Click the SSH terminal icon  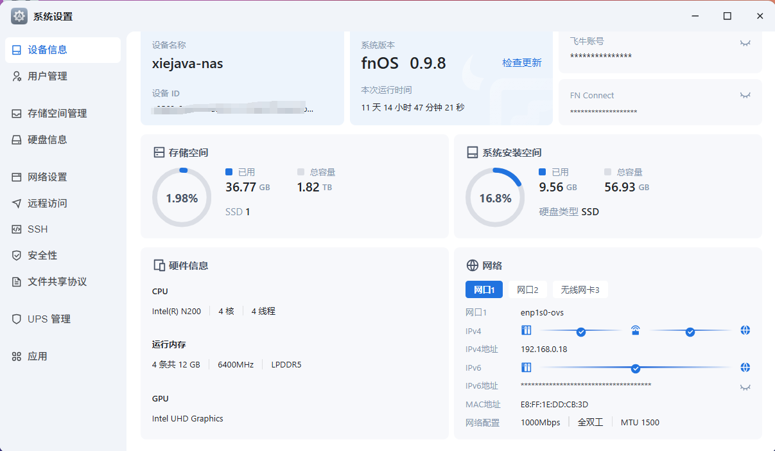tap(17, 229)
